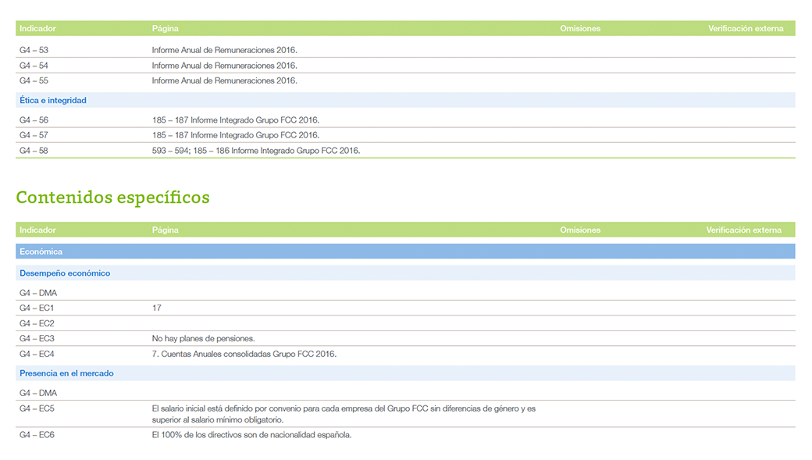Select the G4 – 58 indicator cell

(x=34, y=151)
